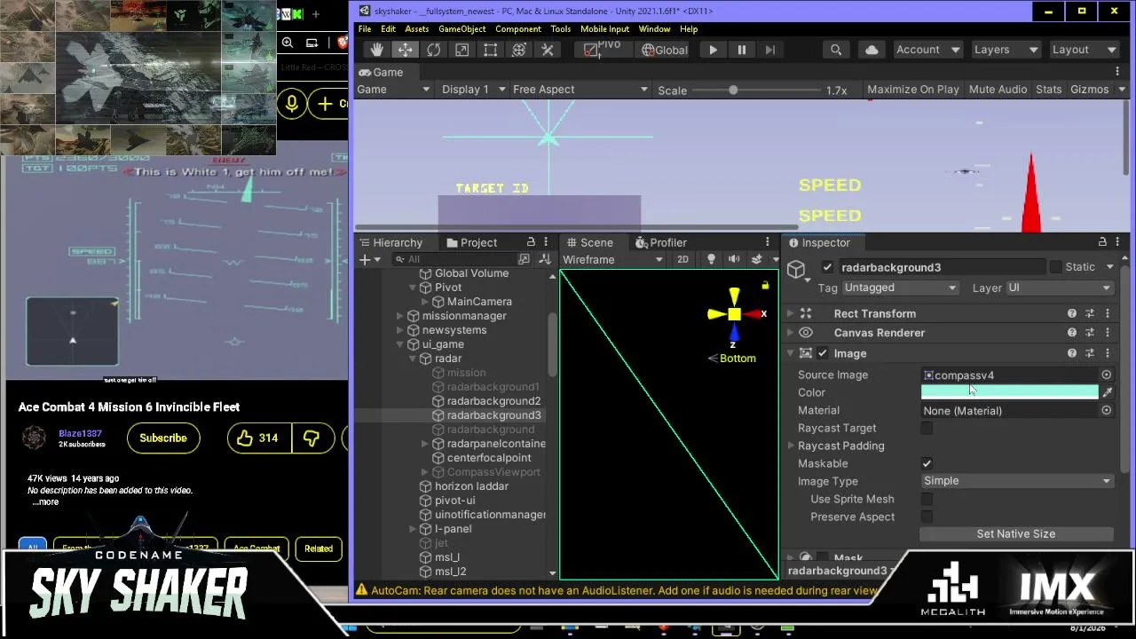The height and width of the screenshot is (639, 1136).
Task: Open Unity search
Action: 836,50
